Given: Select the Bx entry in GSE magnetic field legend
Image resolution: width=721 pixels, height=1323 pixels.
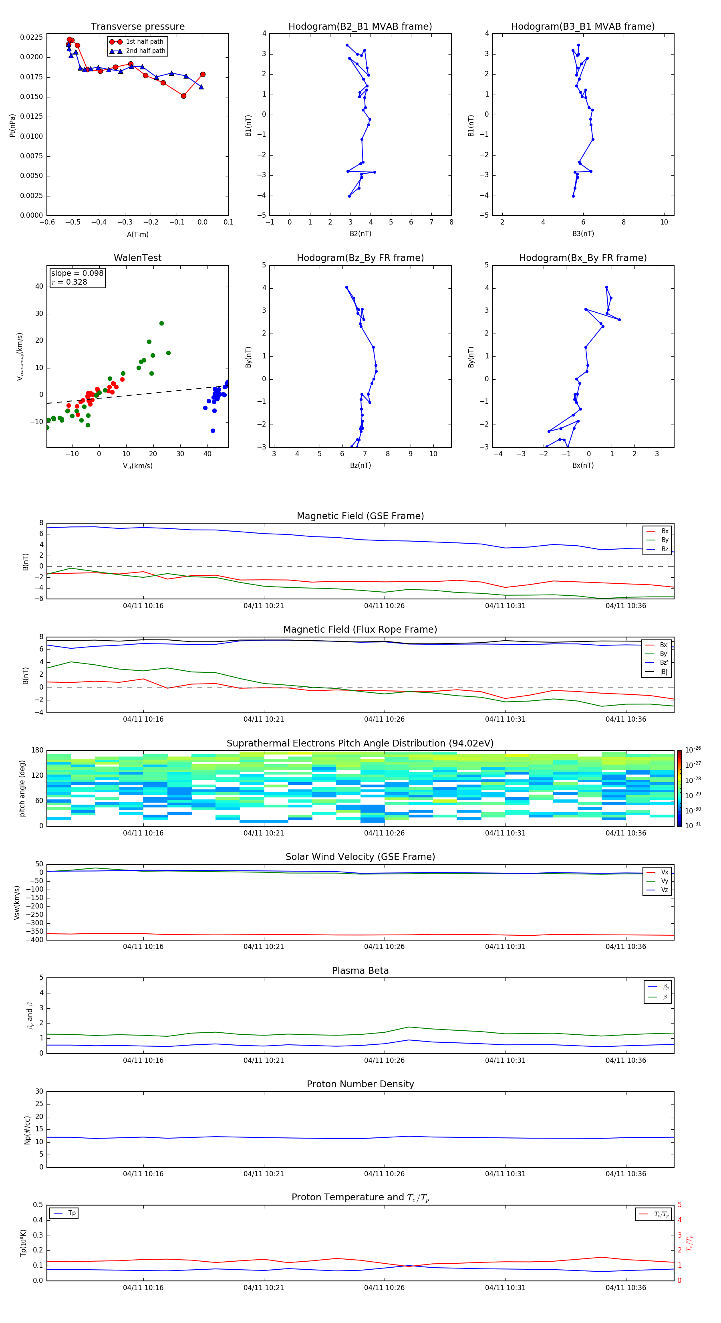Looking at the screenshot, I should 658,531.
